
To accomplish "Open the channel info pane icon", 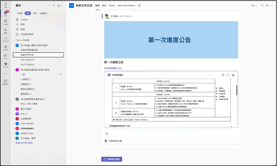I will point(267,6).
